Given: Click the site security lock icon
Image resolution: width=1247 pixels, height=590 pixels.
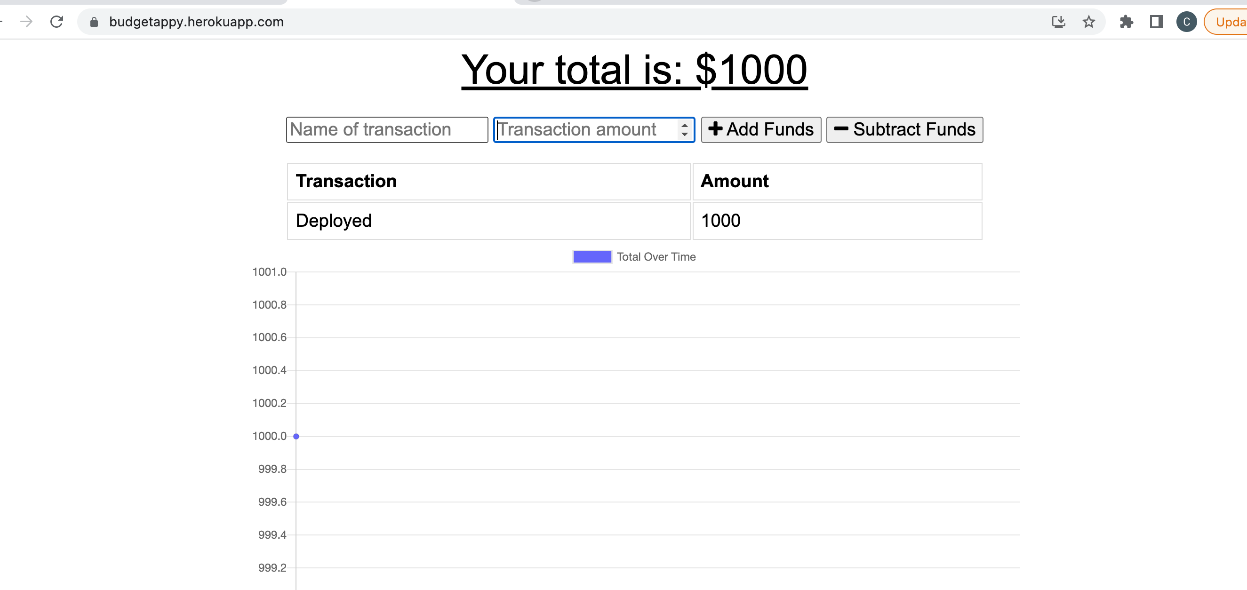Looking at the screenshot, I should pyautogui.click(x=94, y=22).
